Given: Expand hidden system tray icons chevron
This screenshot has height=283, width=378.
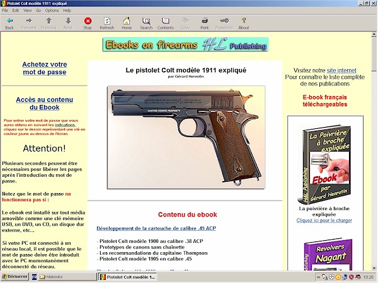Looking at the screenshot, I should (318, 277).
